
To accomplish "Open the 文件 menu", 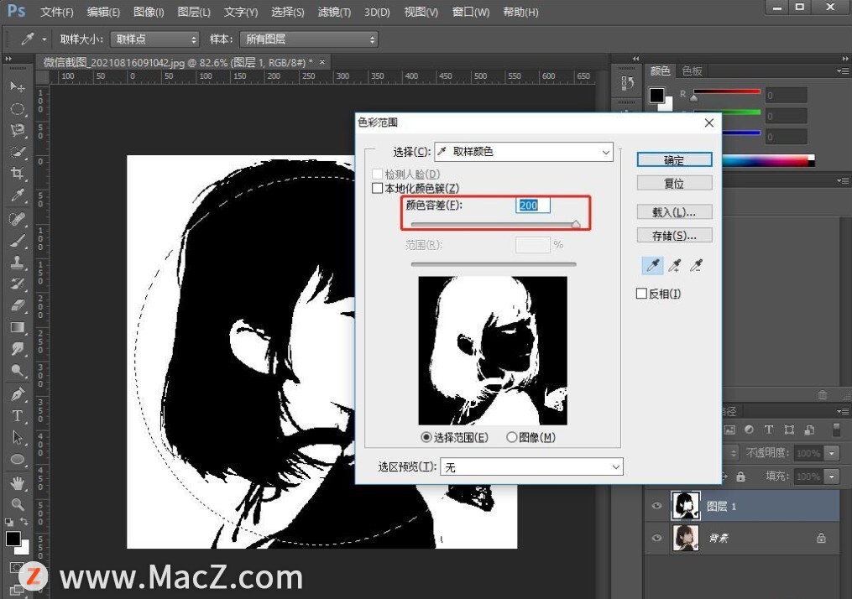I will point(57,12).
